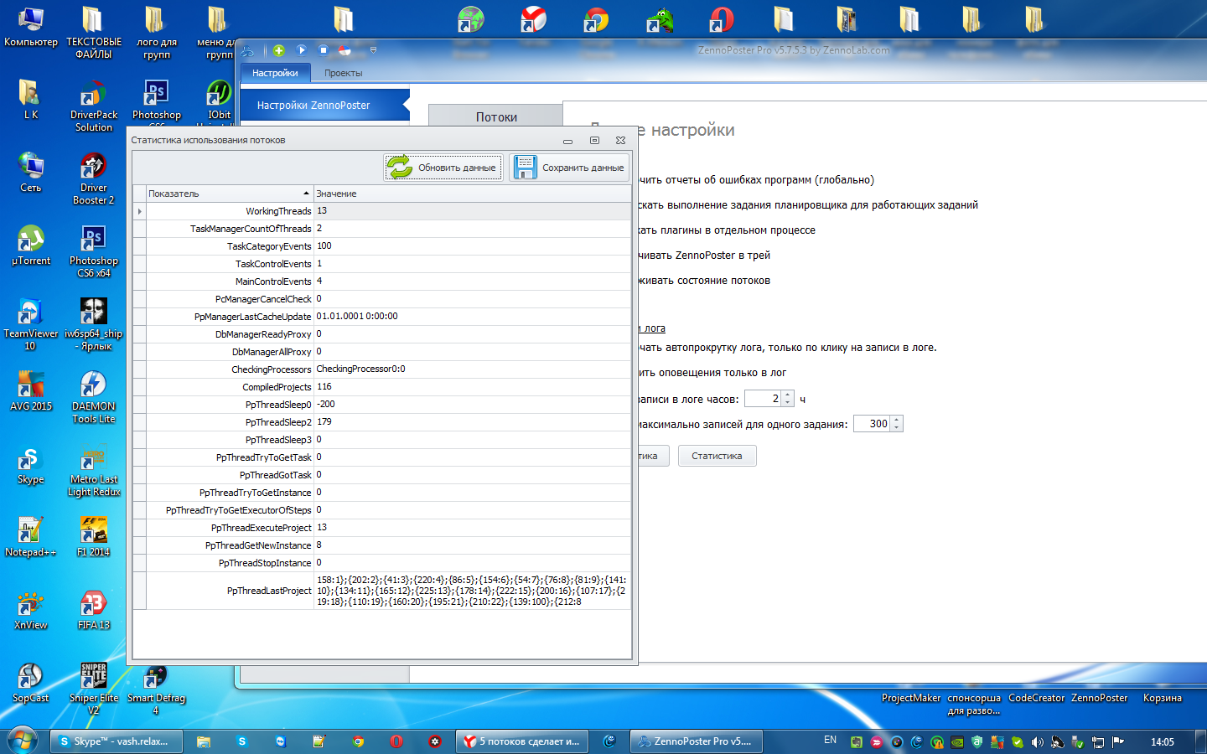This screenshot has width=1207, height=754.
Task: Open Driver Booster 2 desktop shortcut
Action: [x=93, y=178]
